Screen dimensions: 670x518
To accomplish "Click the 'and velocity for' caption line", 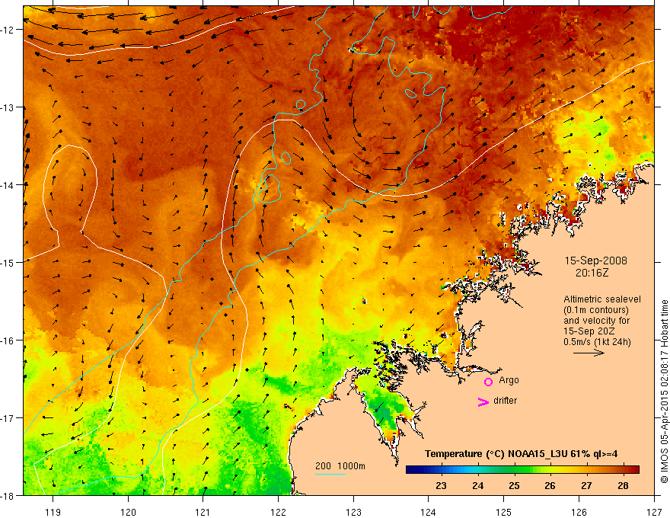I will point(596,321).
